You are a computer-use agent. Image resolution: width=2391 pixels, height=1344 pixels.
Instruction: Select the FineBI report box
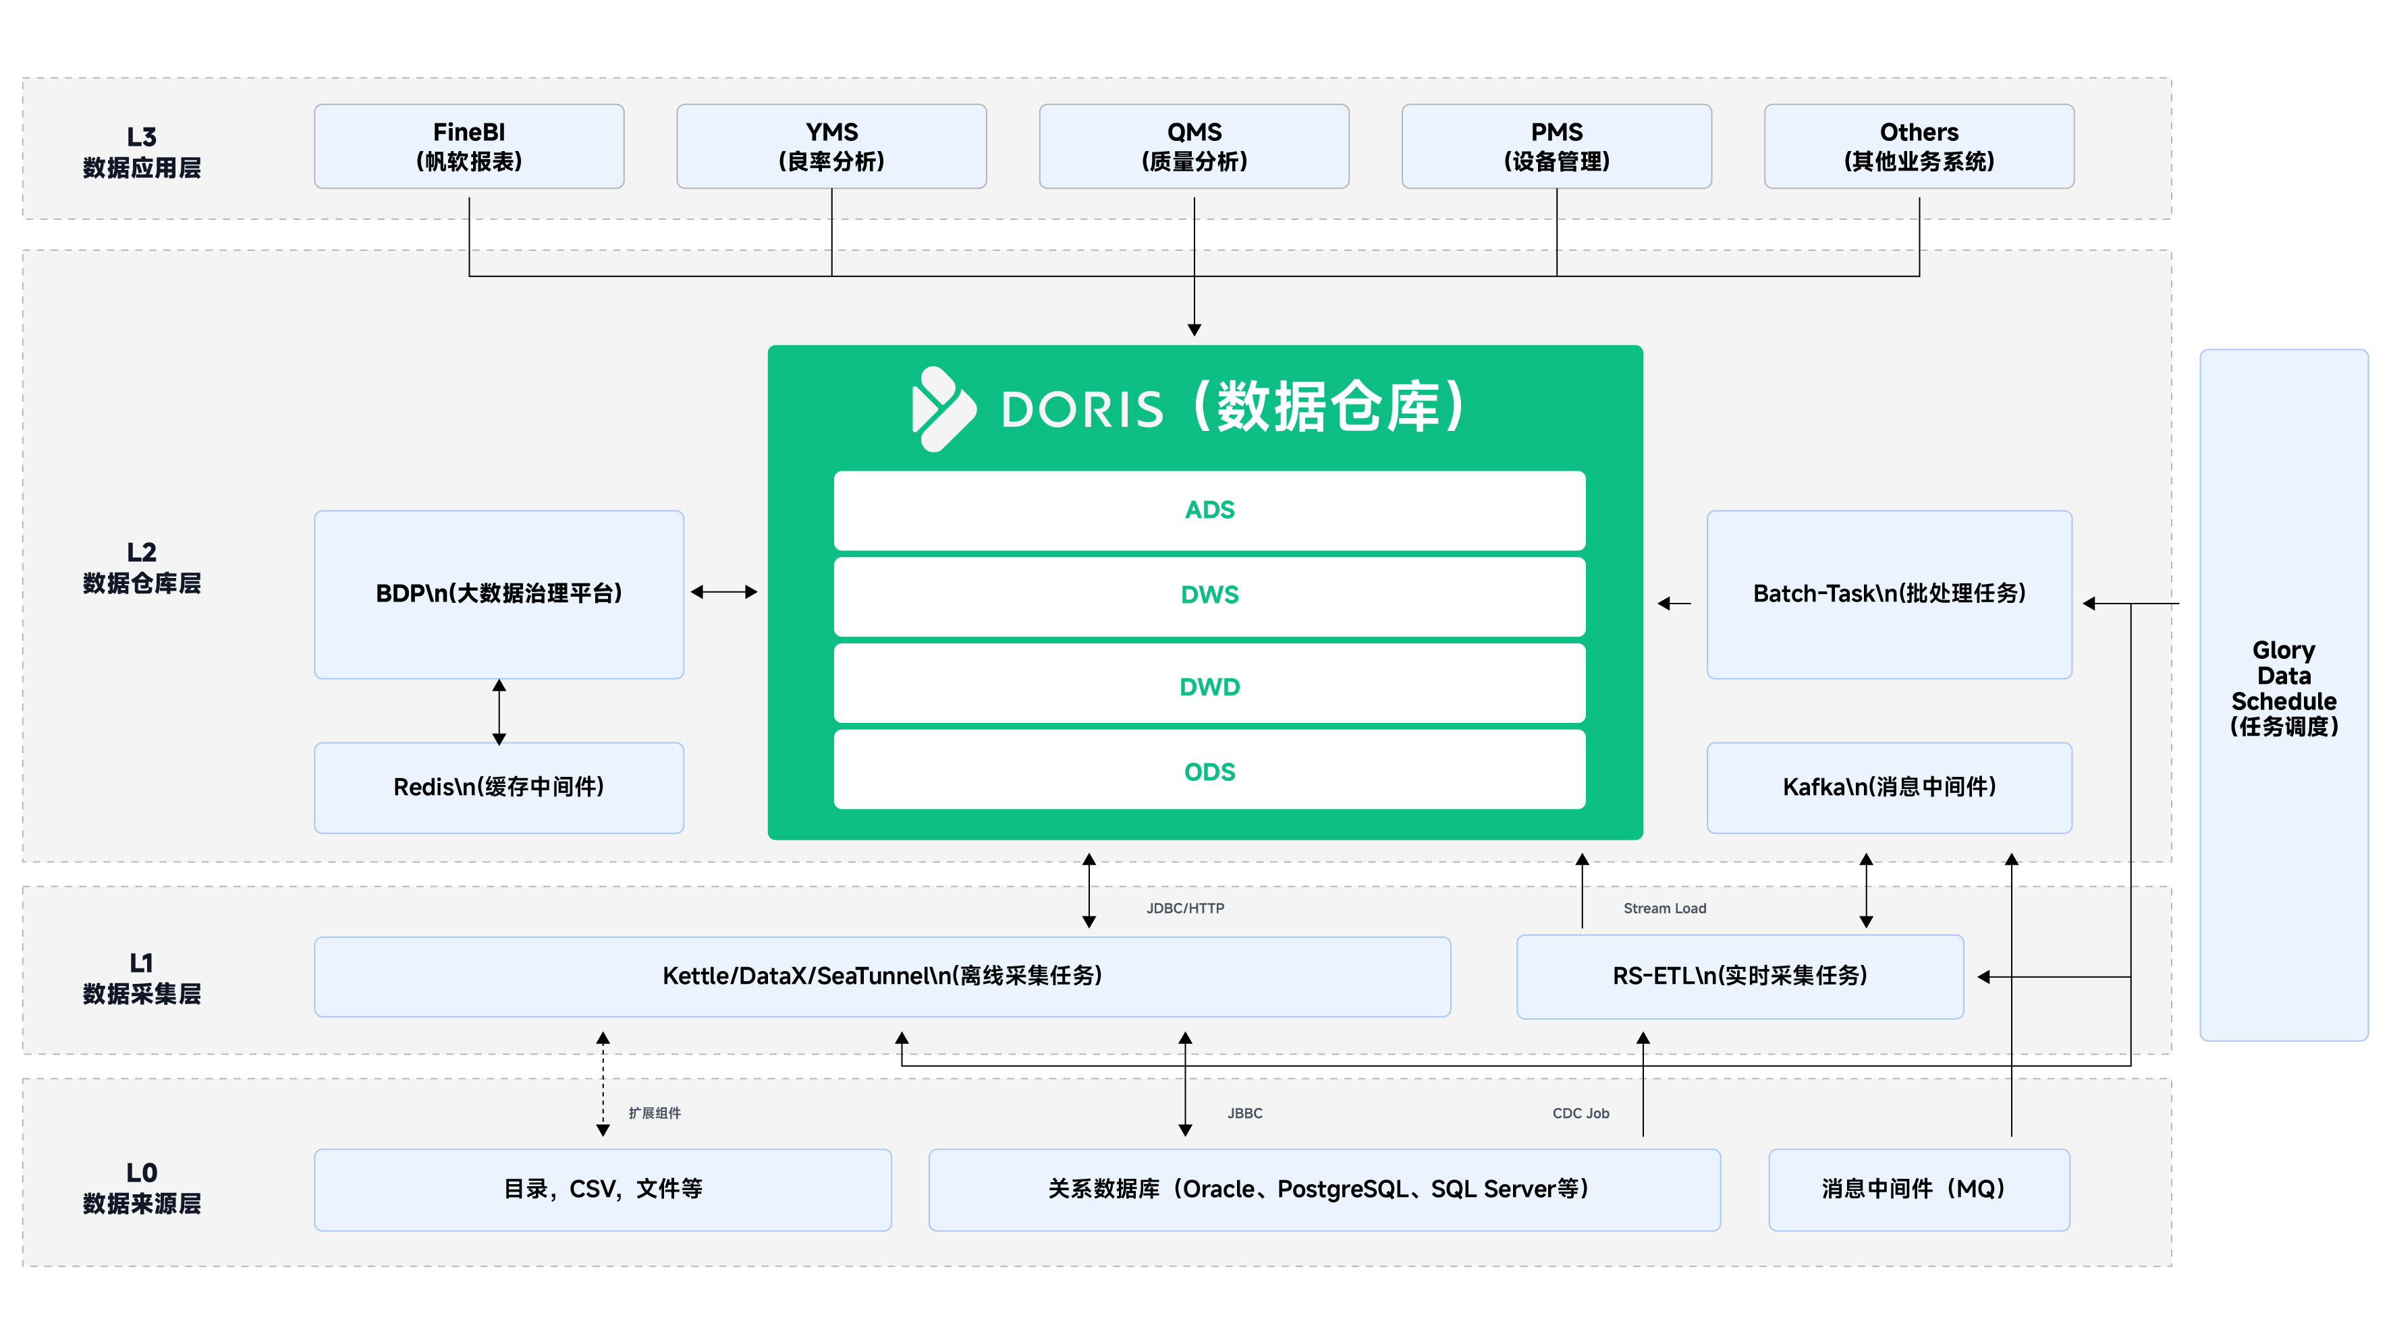[x=469, y=146]
